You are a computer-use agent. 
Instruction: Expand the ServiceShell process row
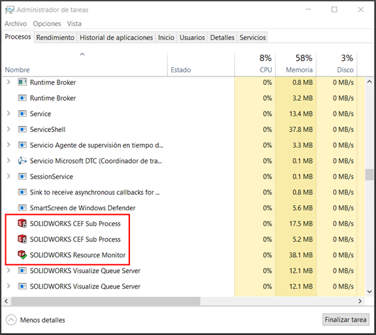click(9, 129)
